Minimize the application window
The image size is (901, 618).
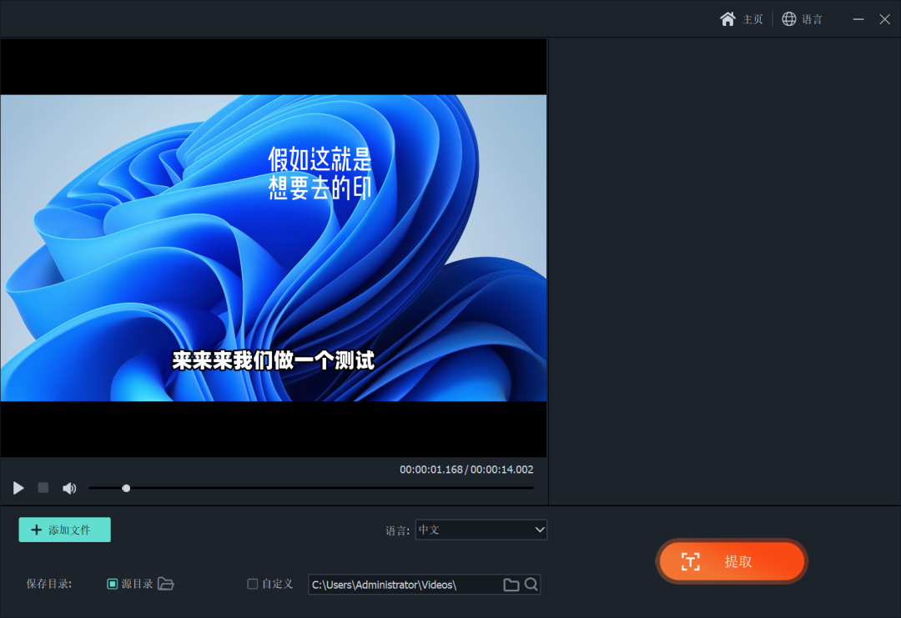pyautogui.click(x=858, y=19)
